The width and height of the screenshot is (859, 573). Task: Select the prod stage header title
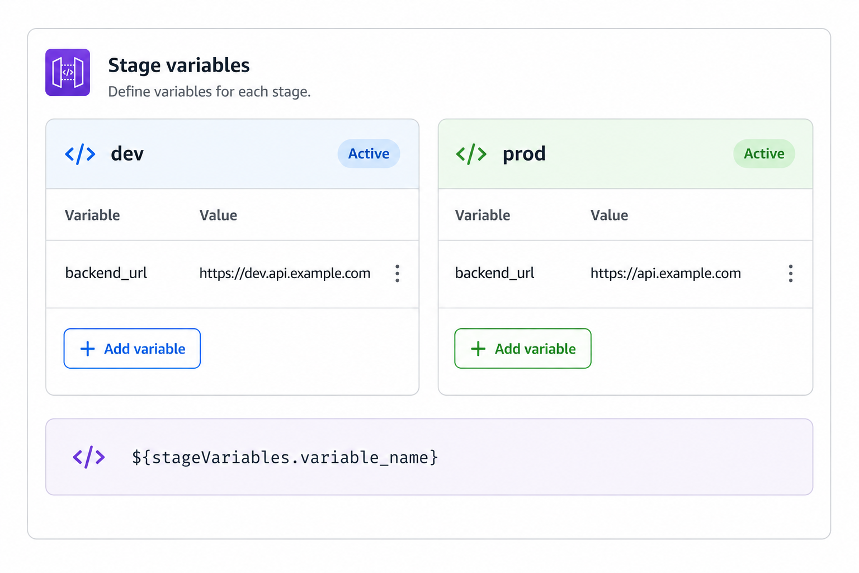(x=524, y=154)
